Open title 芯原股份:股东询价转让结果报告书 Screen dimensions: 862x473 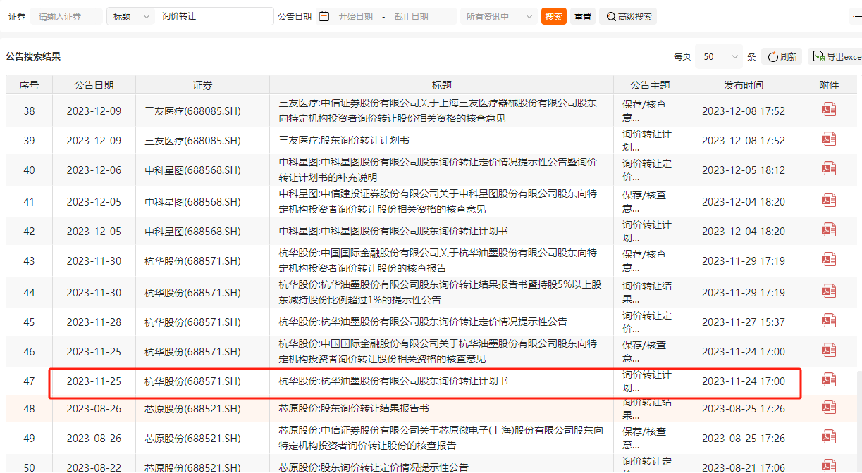[354, 408]
